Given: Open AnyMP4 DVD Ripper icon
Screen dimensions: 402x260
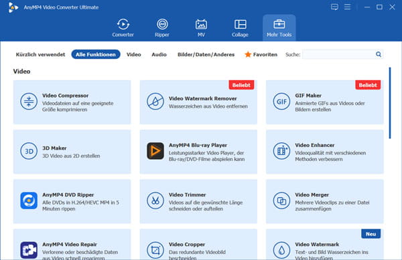Looking at the screenshot, I should coord(29,201).
